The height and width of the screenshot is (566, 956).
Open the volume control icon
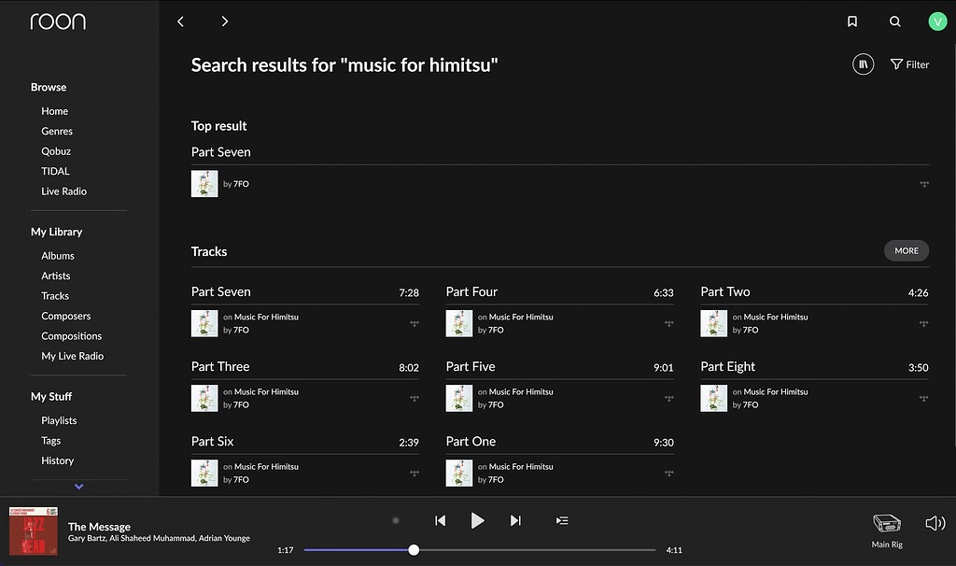coord(935,521)
